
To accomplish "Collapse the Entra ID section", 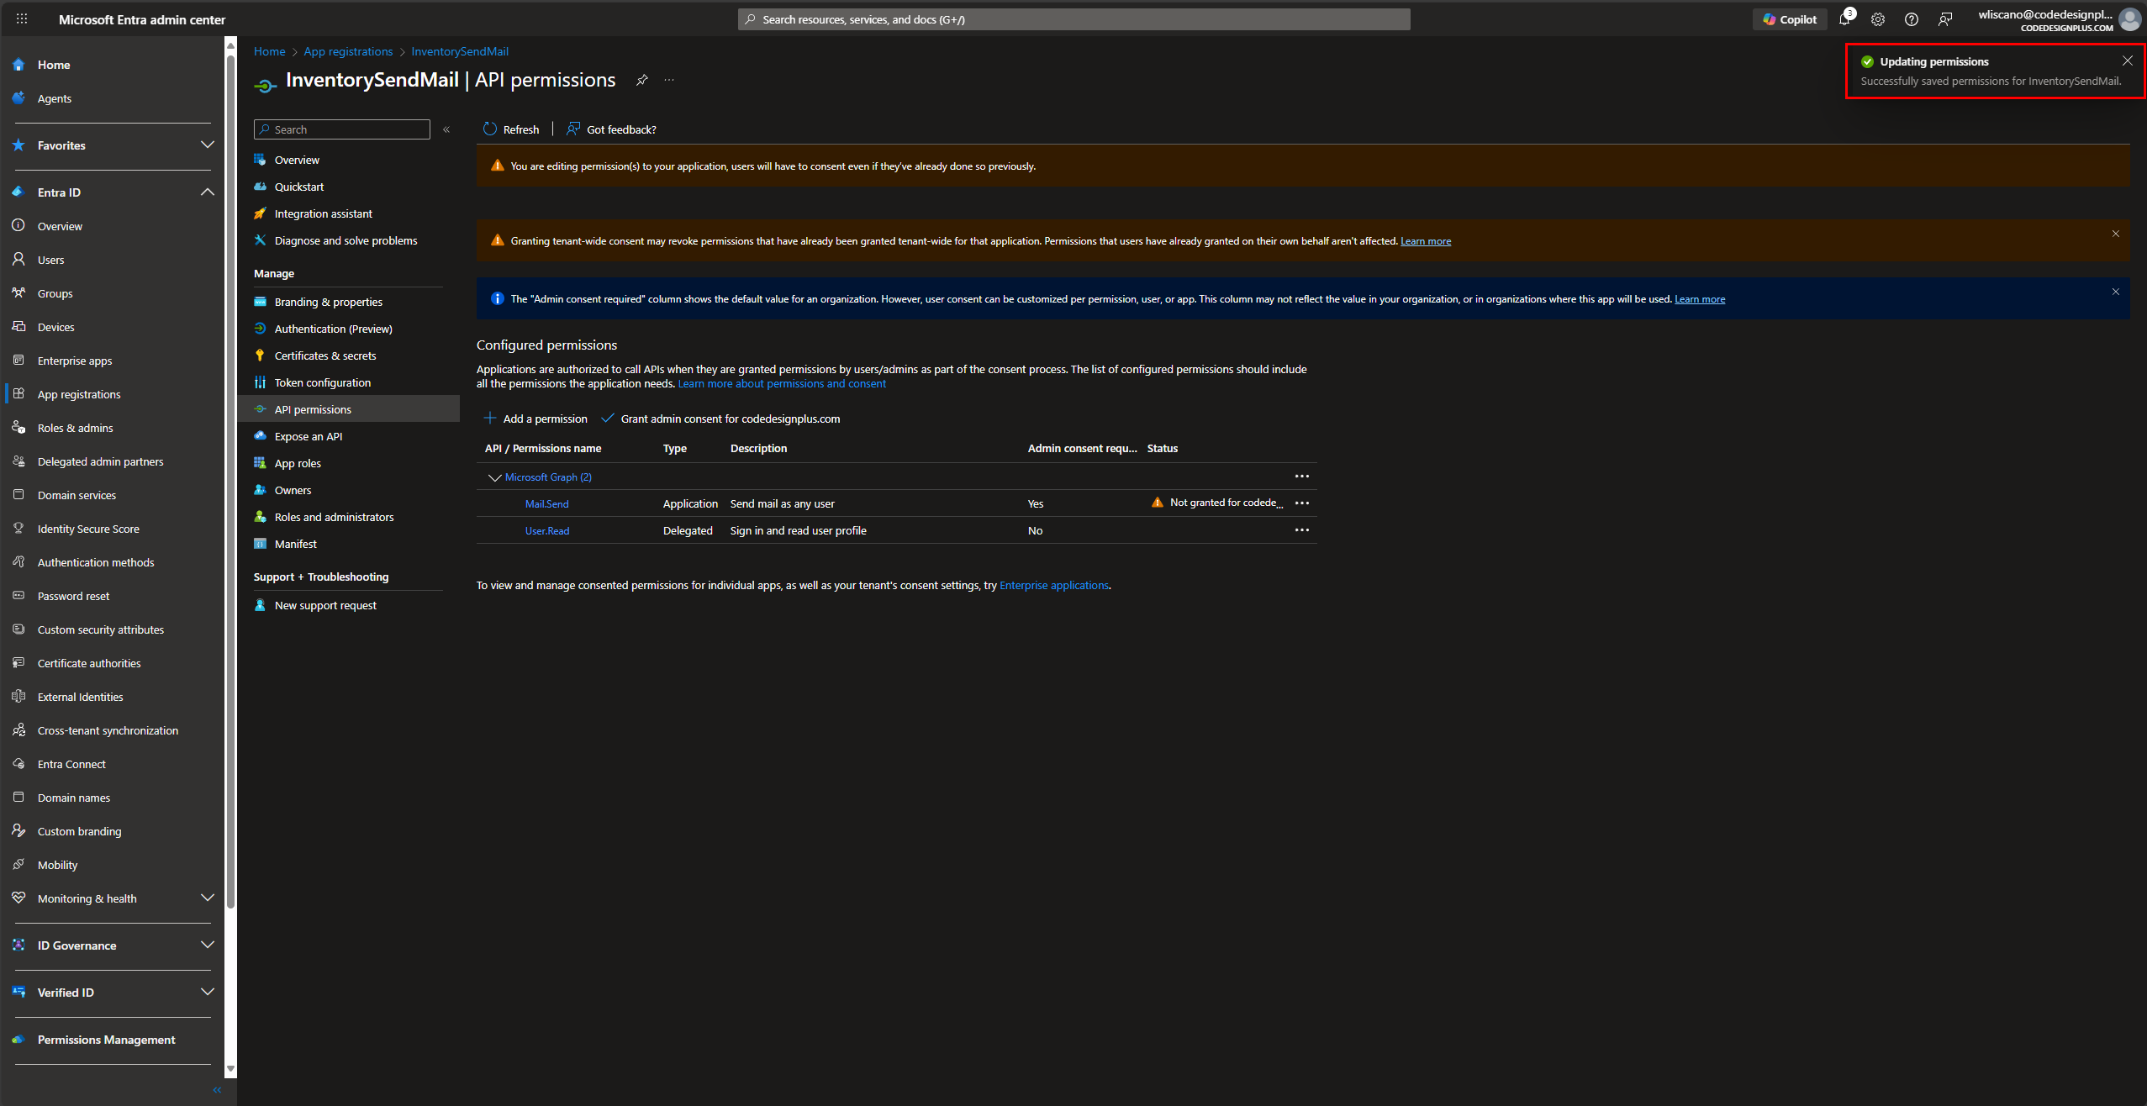I will coord(208,192).
